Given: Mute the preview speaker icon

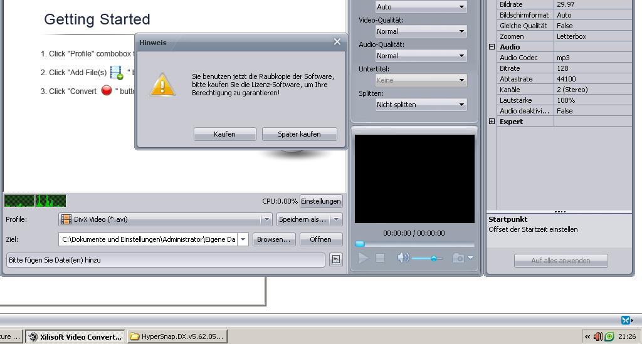Looking at the screenshot, I should 403,258.
